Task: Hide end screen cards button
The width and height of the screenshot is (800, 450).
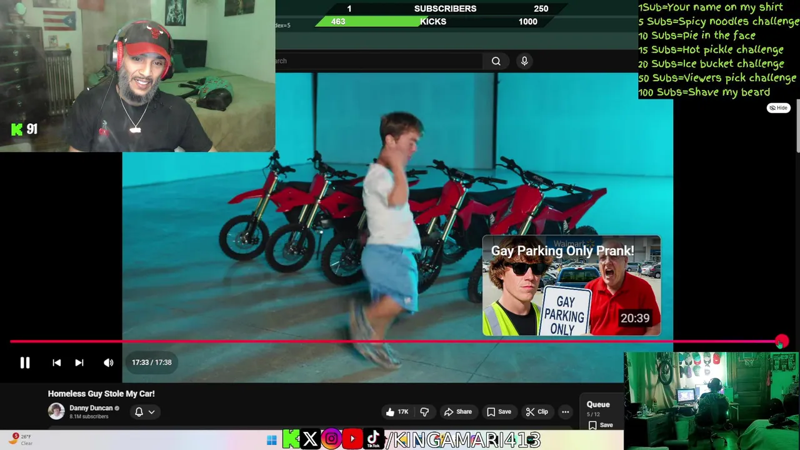Action: pos(779,107)
